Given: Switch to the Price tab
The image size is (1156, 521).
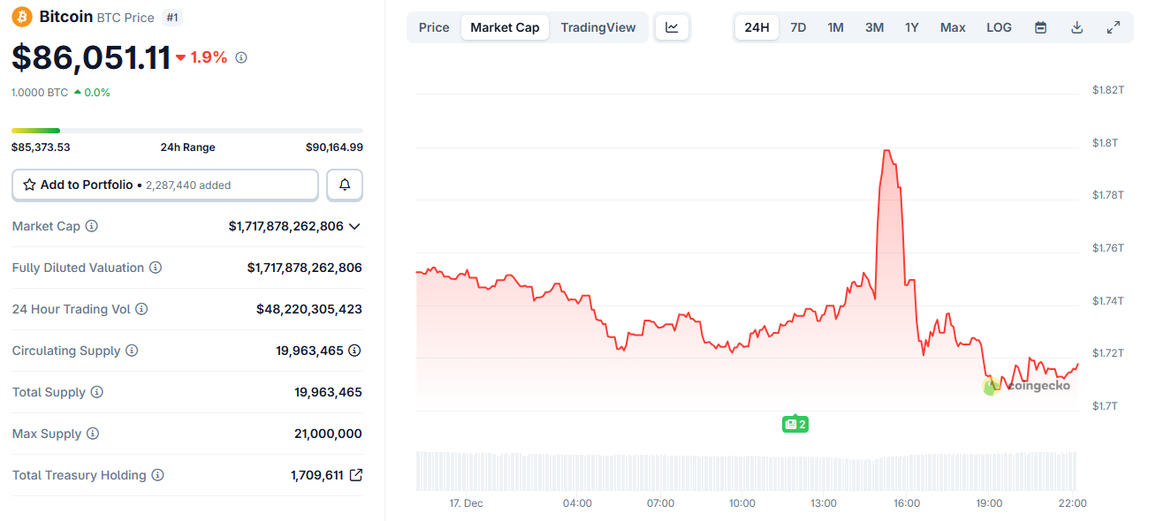Looking at the screenshot, I should [434, 27].
